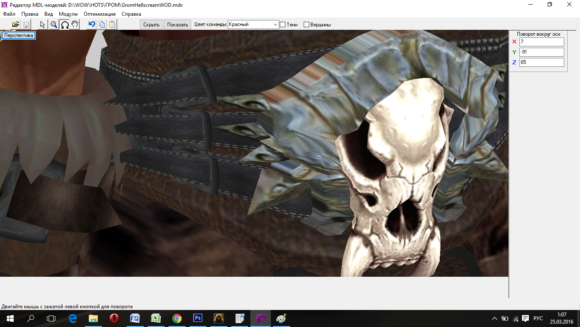Click the Y axis rotation field
580x327 pixels.
[x=542, y=52]
